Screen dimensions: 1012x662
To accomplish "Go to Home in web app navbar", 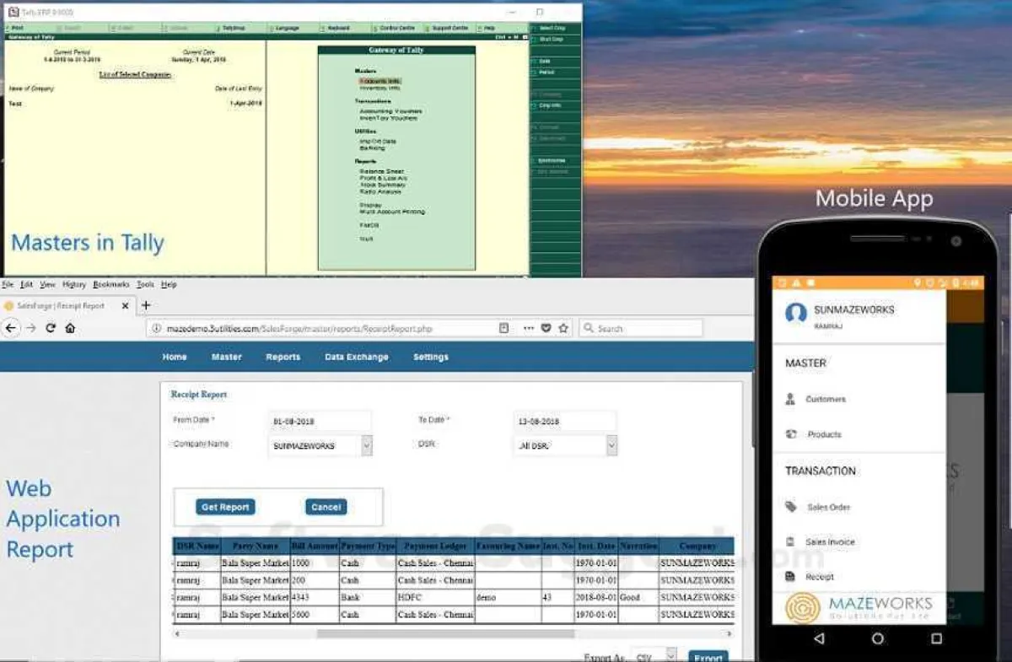I will [x=175, y=357].
